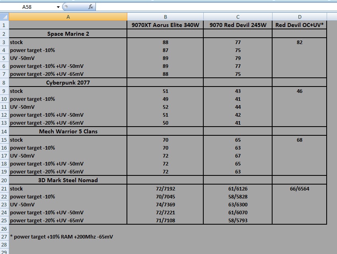Click cell '58/5793'
Image resolution: width=337 pixels, height=254 pixels.
tap(238, 221)
